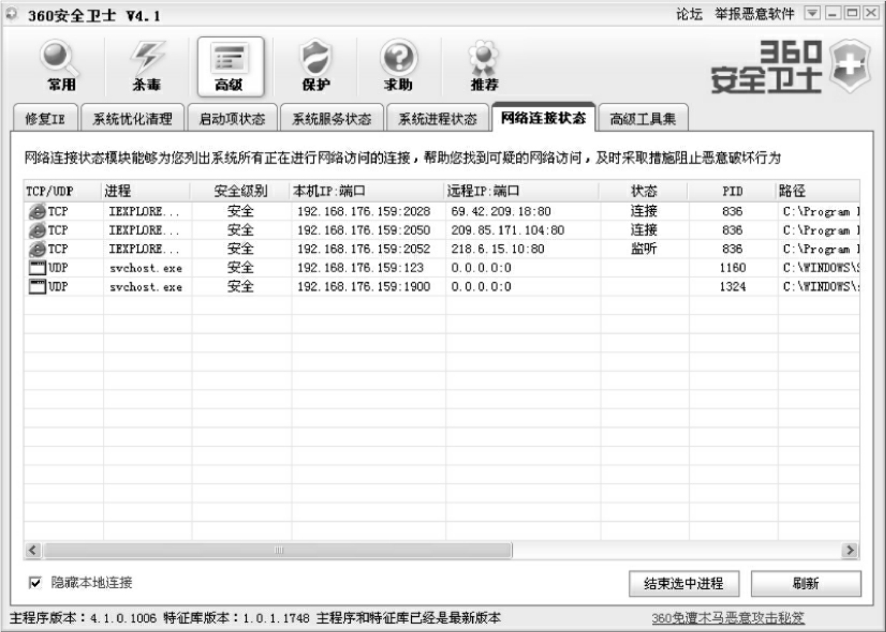
Task: Switch to the 系统进程状态 tab
Action: pyautogui.click(x=438, y=118)
